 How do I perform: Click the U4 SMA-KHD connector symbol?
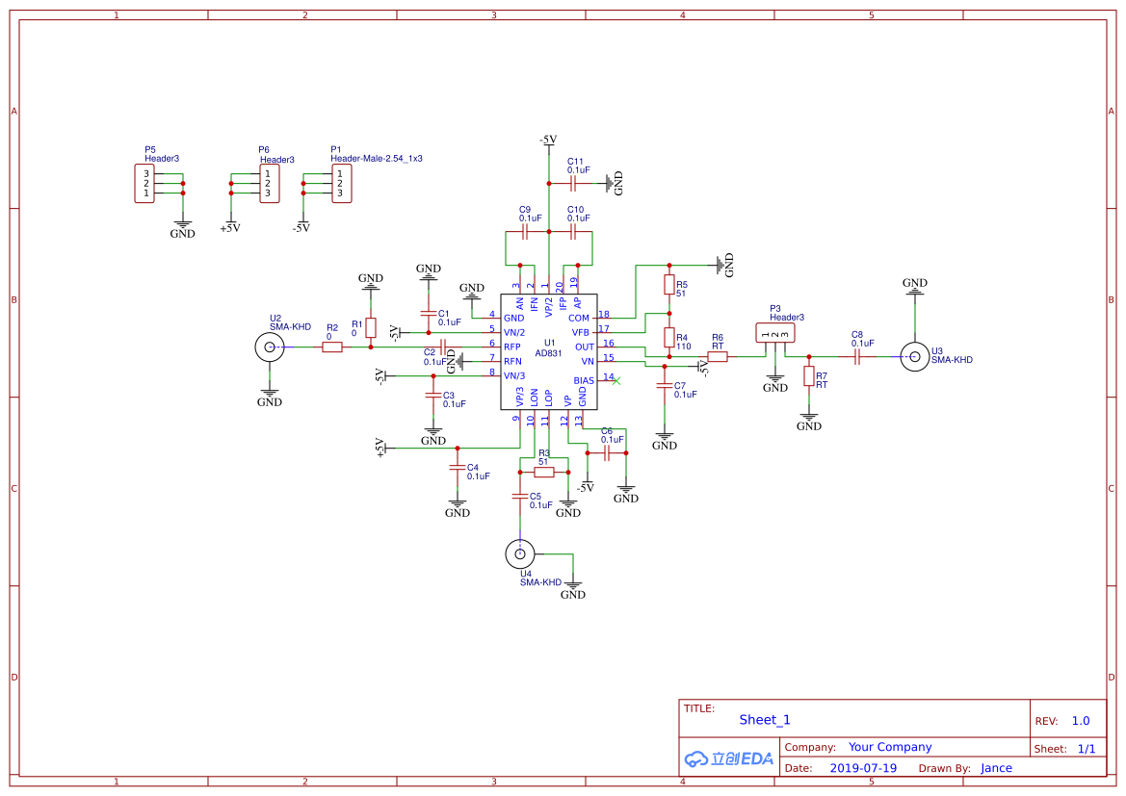point(520,554)
